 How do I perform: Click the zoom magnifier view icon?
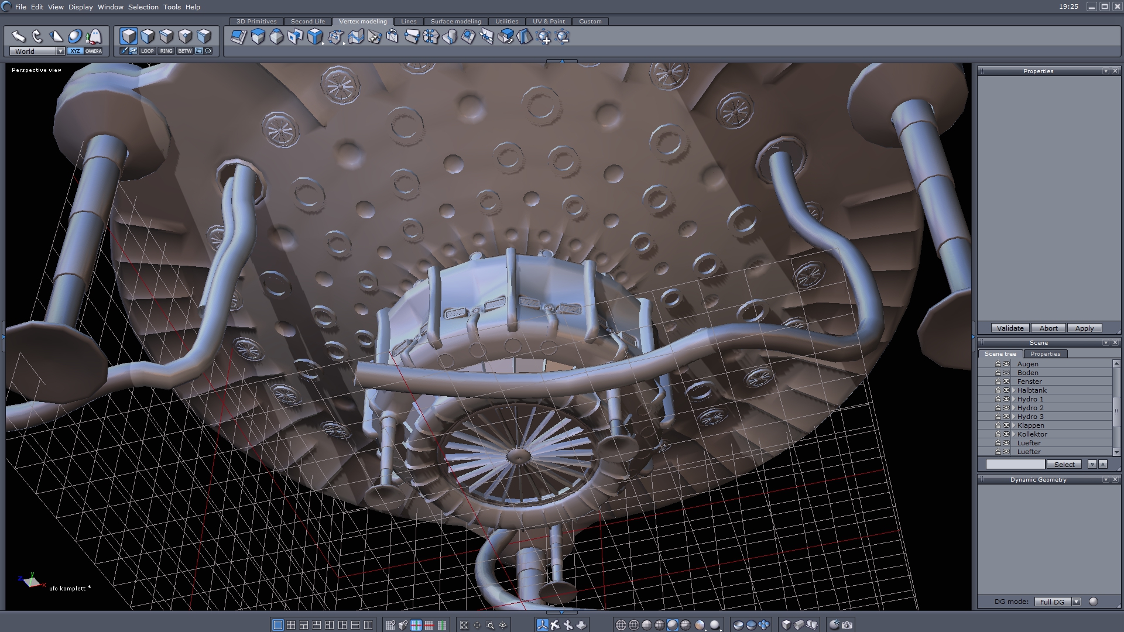(x=490, y=625)
